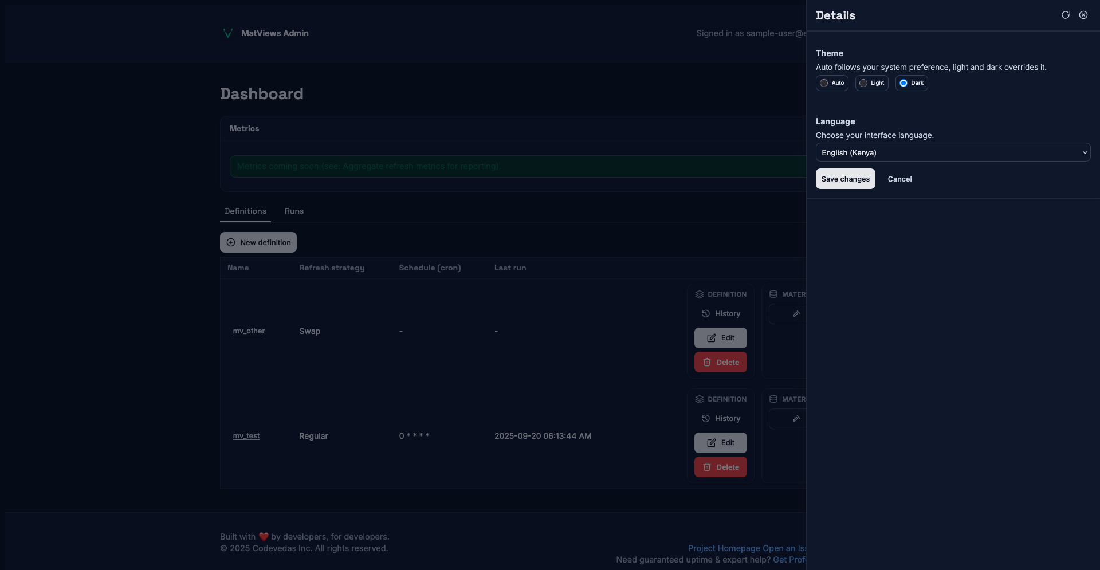Open History for mv_test definition
1100x570 pixels.
click(x=721, y=419)
